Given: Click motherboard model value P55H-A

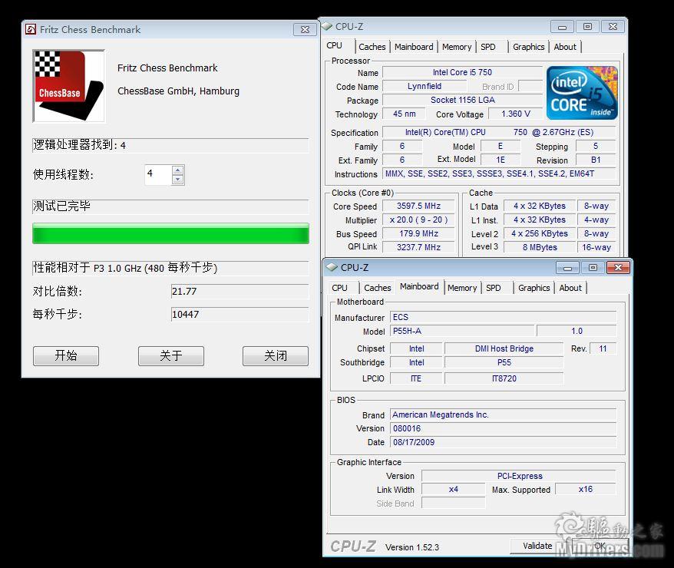Looking at the screenshot, I should (462, 331).
